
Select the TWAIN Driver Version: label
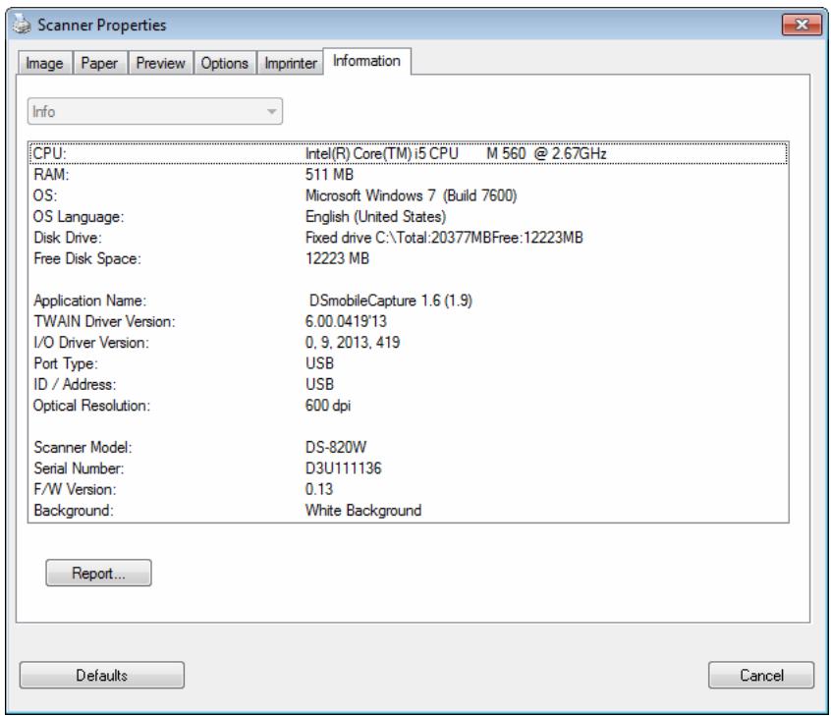coord(104,322)
